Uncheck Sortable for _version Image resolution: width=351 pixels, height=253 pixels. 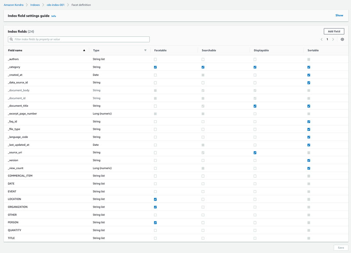pyautogui.click(x=309, y=160)
